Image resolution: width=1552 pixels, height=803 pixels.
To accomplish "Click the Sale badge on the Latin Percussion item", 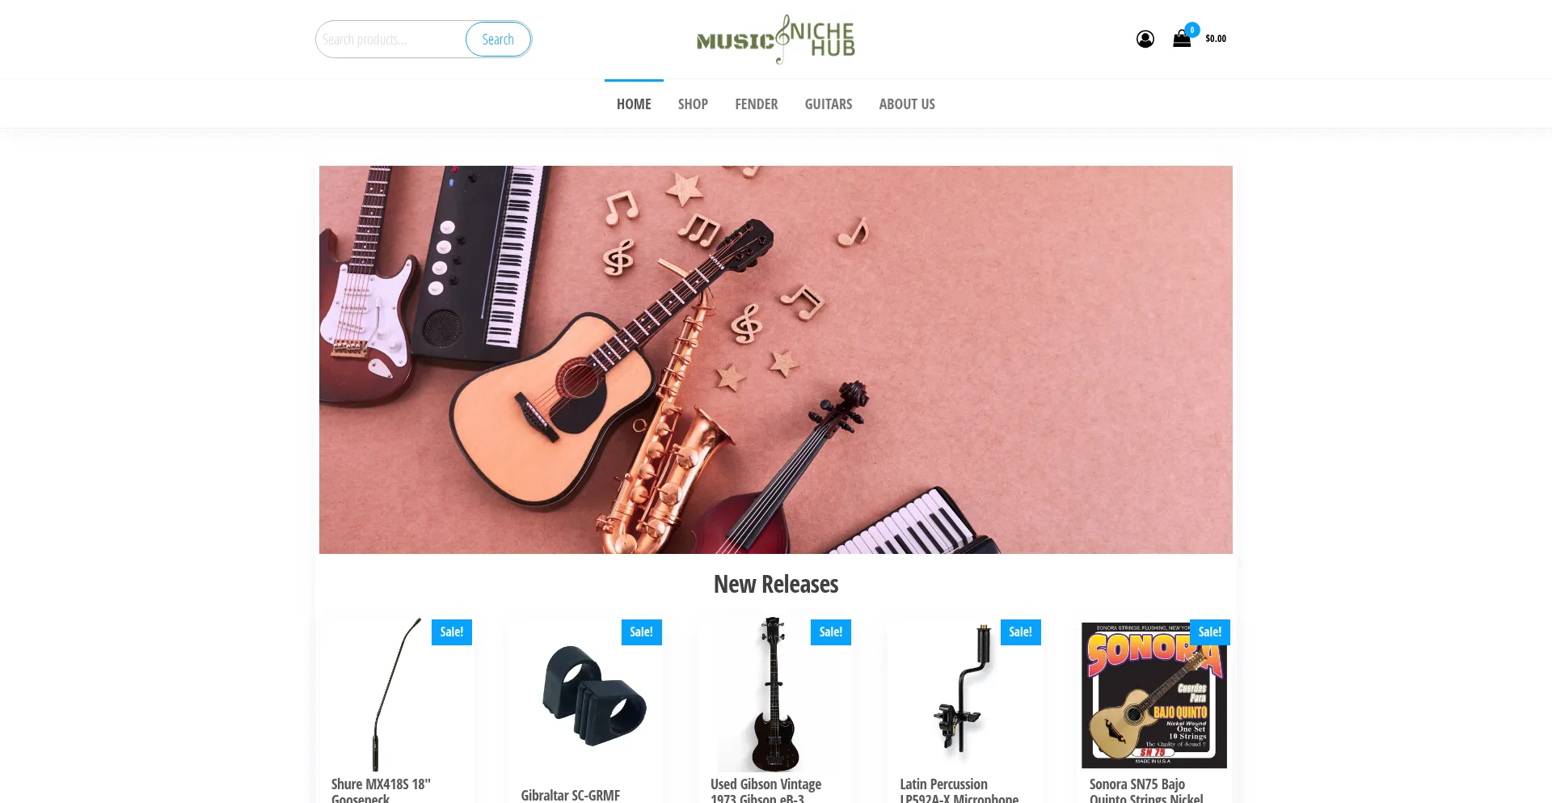I will click(1020, 632).
